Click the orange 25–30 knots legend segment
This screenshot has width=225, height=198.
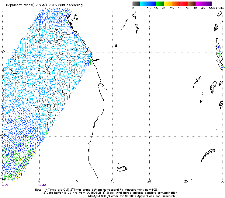click(x=176, y=4)
